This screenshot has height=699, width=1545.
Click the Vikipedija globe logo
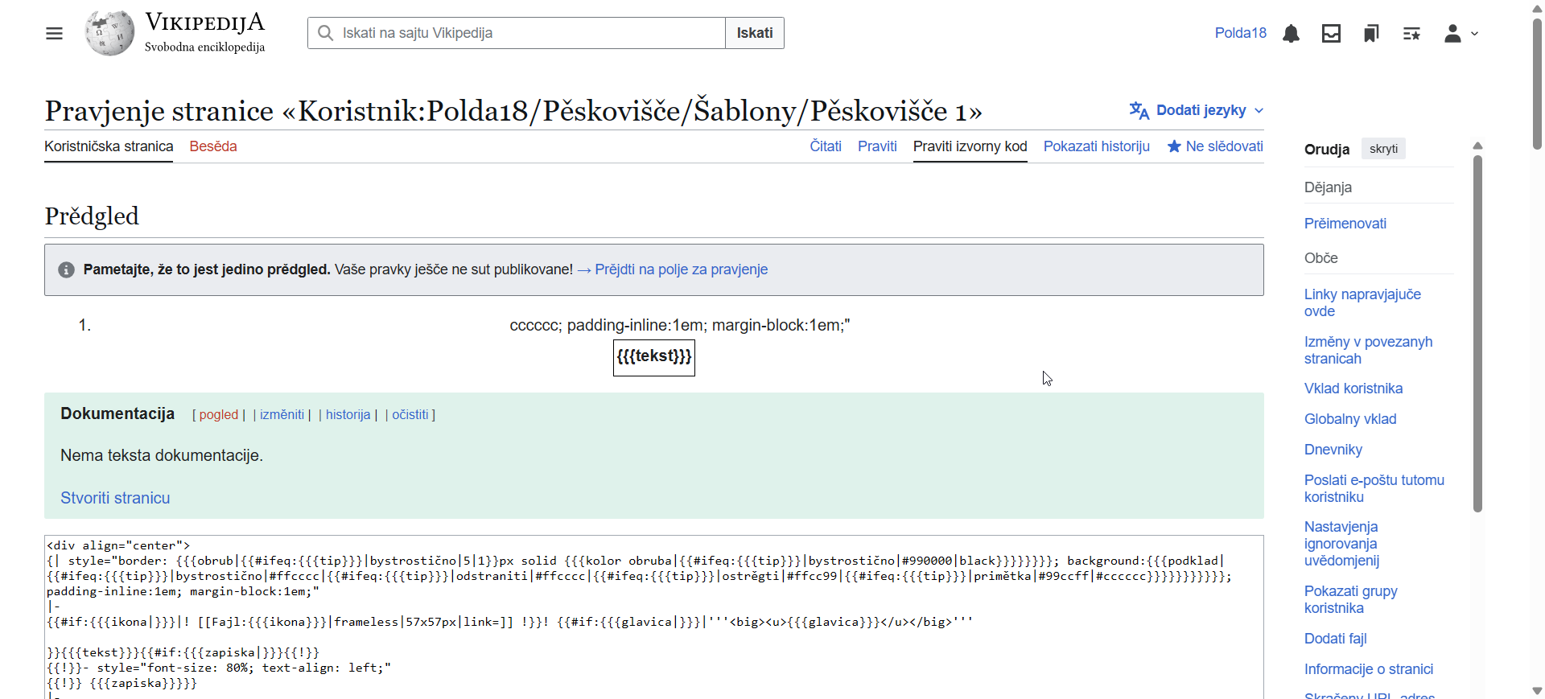(109, 33)
